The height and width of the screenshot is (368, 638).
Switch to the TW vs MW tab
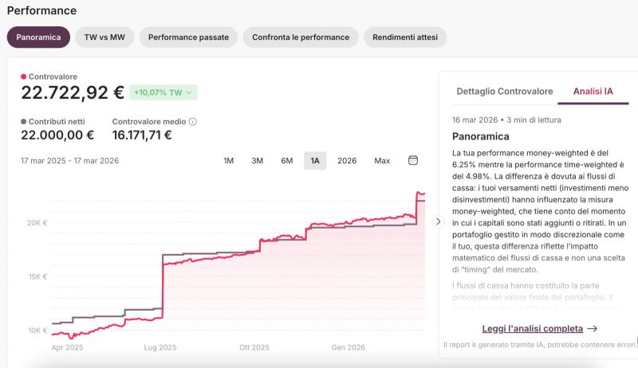pyautogui.click(x=104, y=37)
